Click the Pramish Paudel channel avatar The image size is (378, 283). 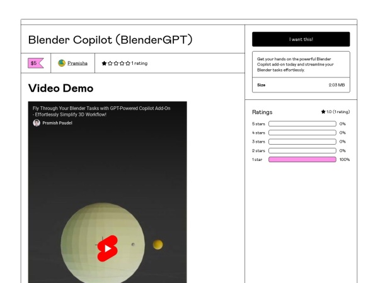pos(37,123)
